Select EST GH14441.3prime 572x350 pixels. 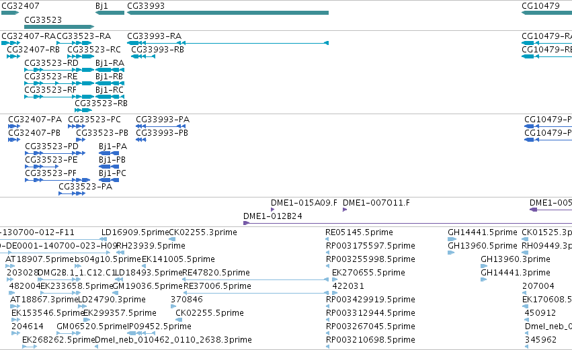tap(515, 273)
